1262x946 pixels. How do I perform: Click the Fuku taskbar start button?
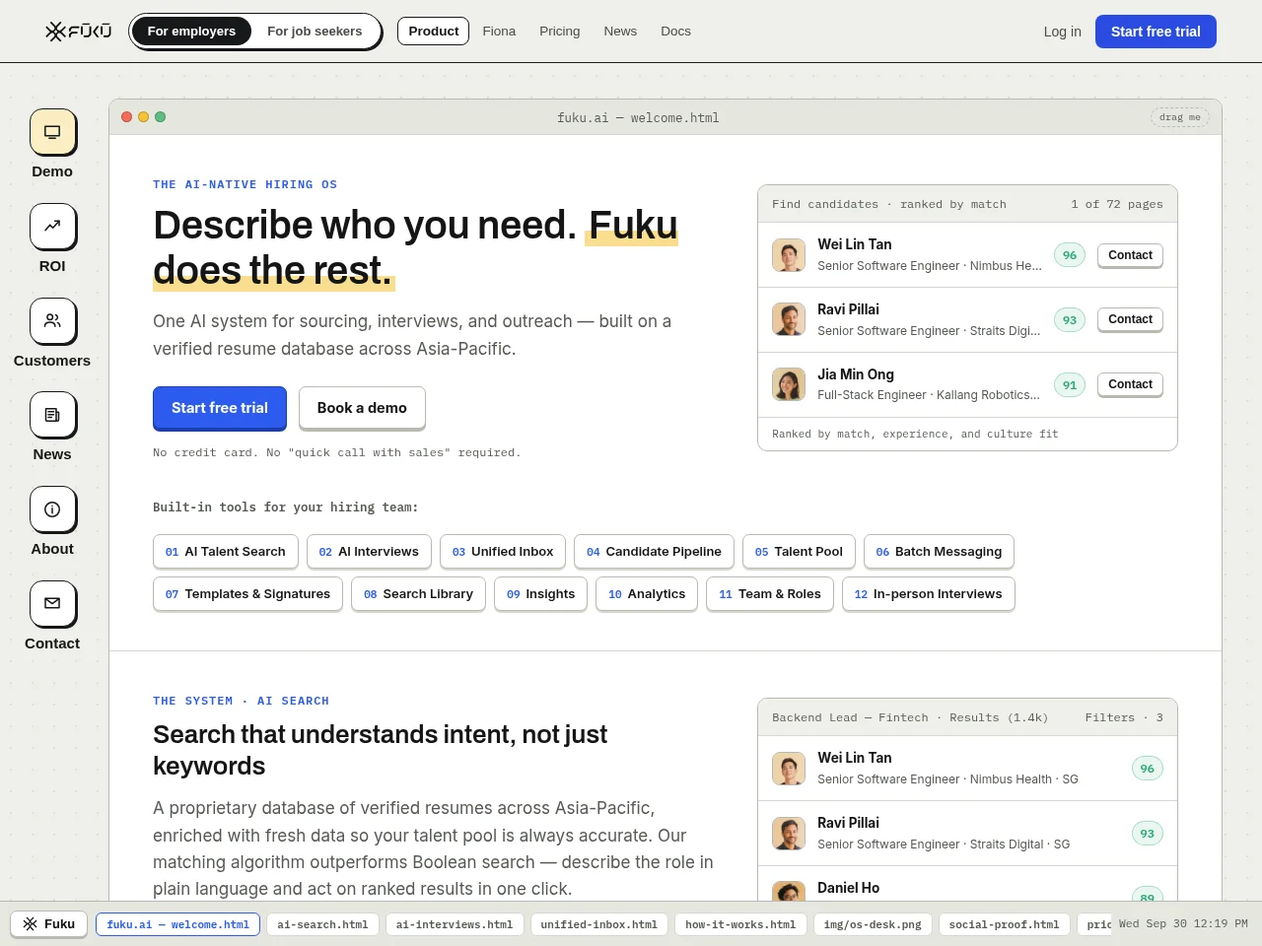point(49,924)
